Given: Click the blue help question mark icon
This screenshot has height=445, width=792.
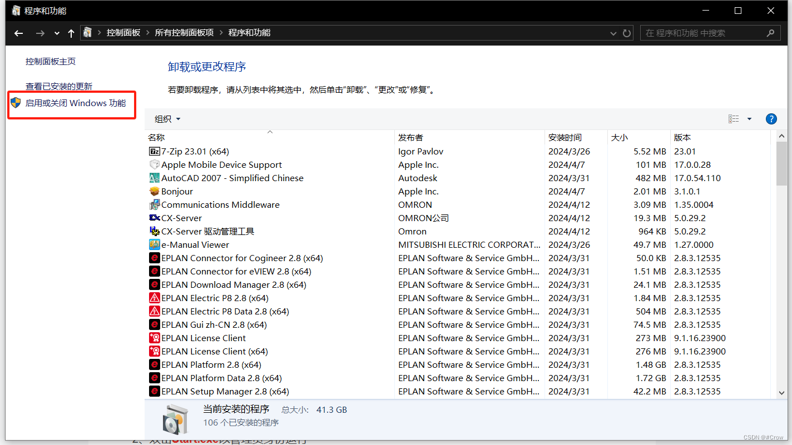Looking at the screenshot, I should [x=771, y=119].
